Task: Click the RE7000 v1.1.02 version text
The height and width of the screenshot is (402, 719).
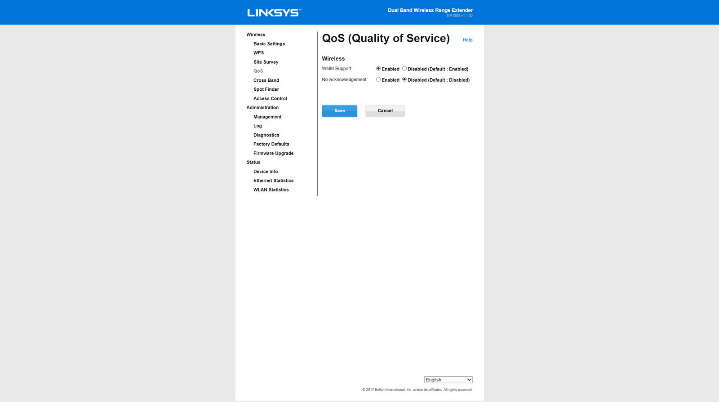Action: click(460, 16)
